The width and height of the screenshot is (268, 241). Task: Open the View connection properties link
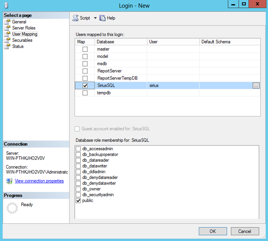39,181
